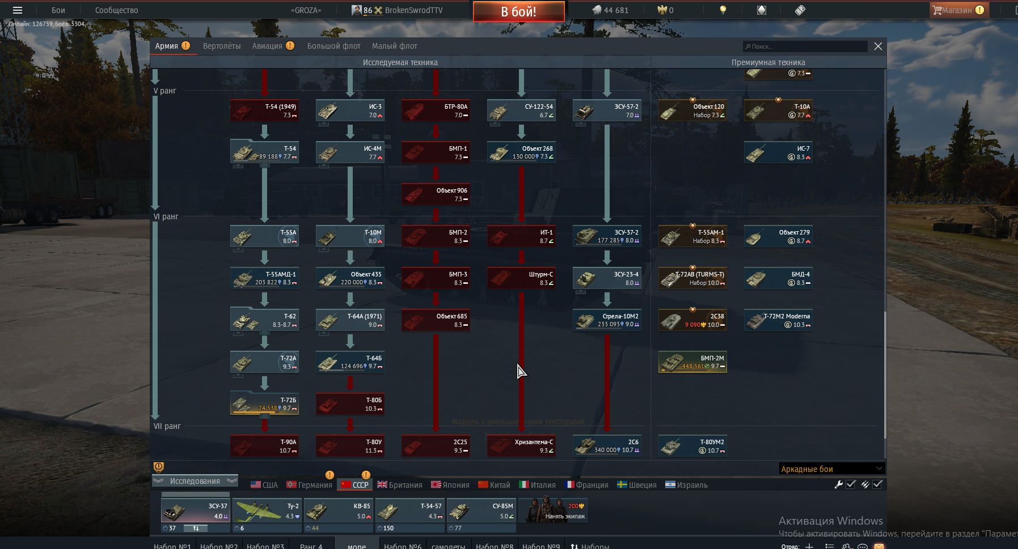Open the =GROZA= squadron link
1018x549 pixels.
tap(306, 10)
